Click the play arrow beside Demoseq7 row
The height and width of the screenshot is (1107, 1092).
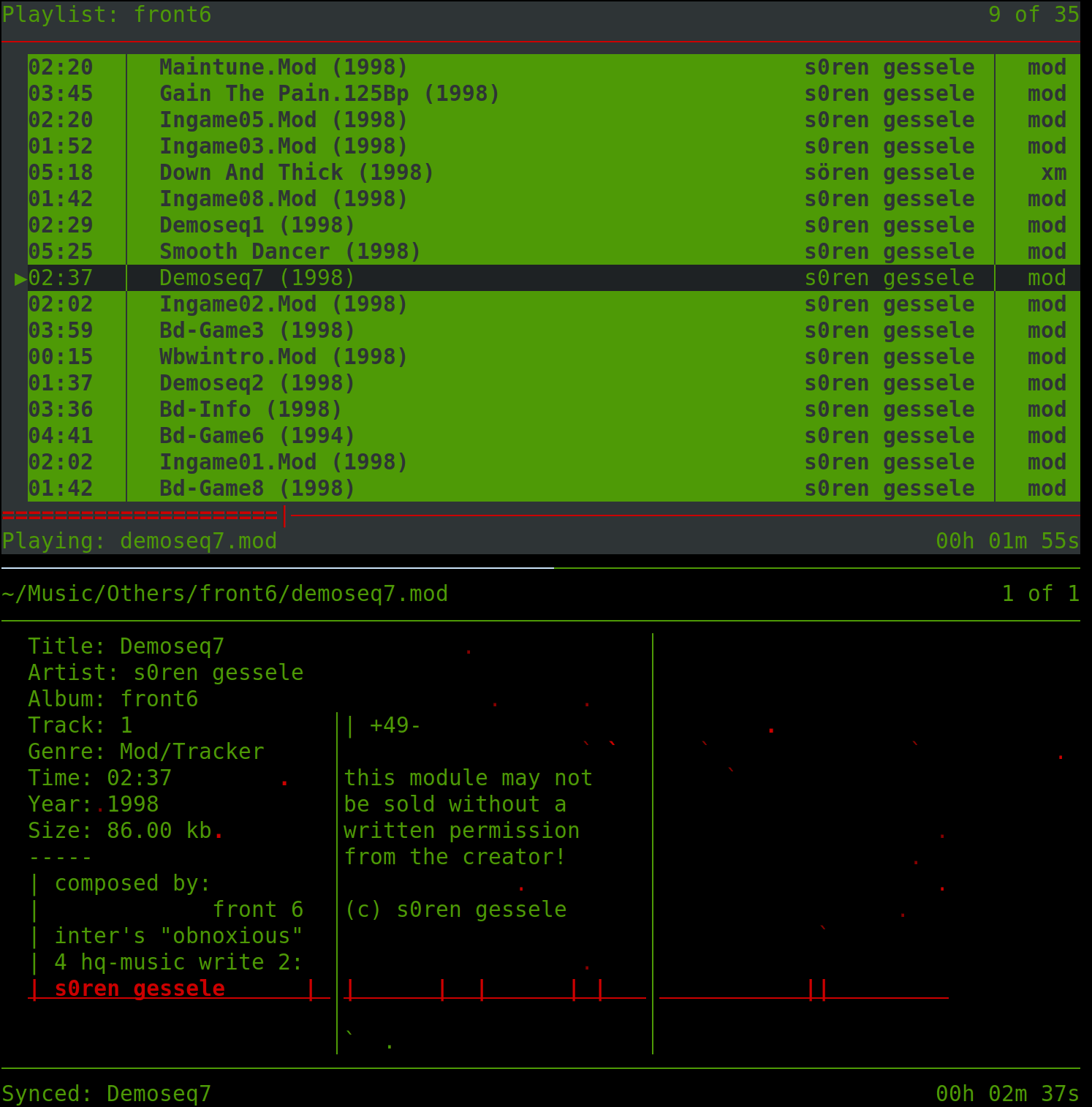[20, 279]
